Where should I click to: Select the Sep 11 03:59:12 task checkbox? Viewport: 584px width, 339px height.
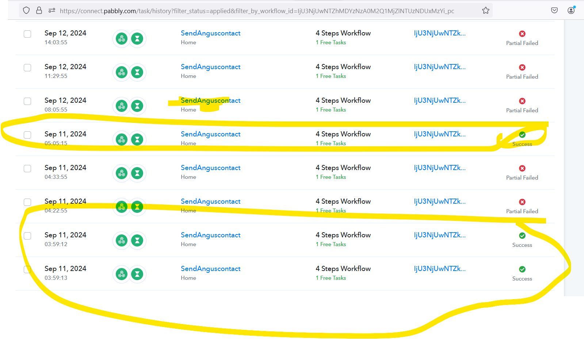click(27, 236)
